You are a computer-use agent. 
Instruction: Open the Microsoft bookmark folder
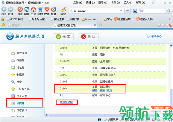coord(92,19)
